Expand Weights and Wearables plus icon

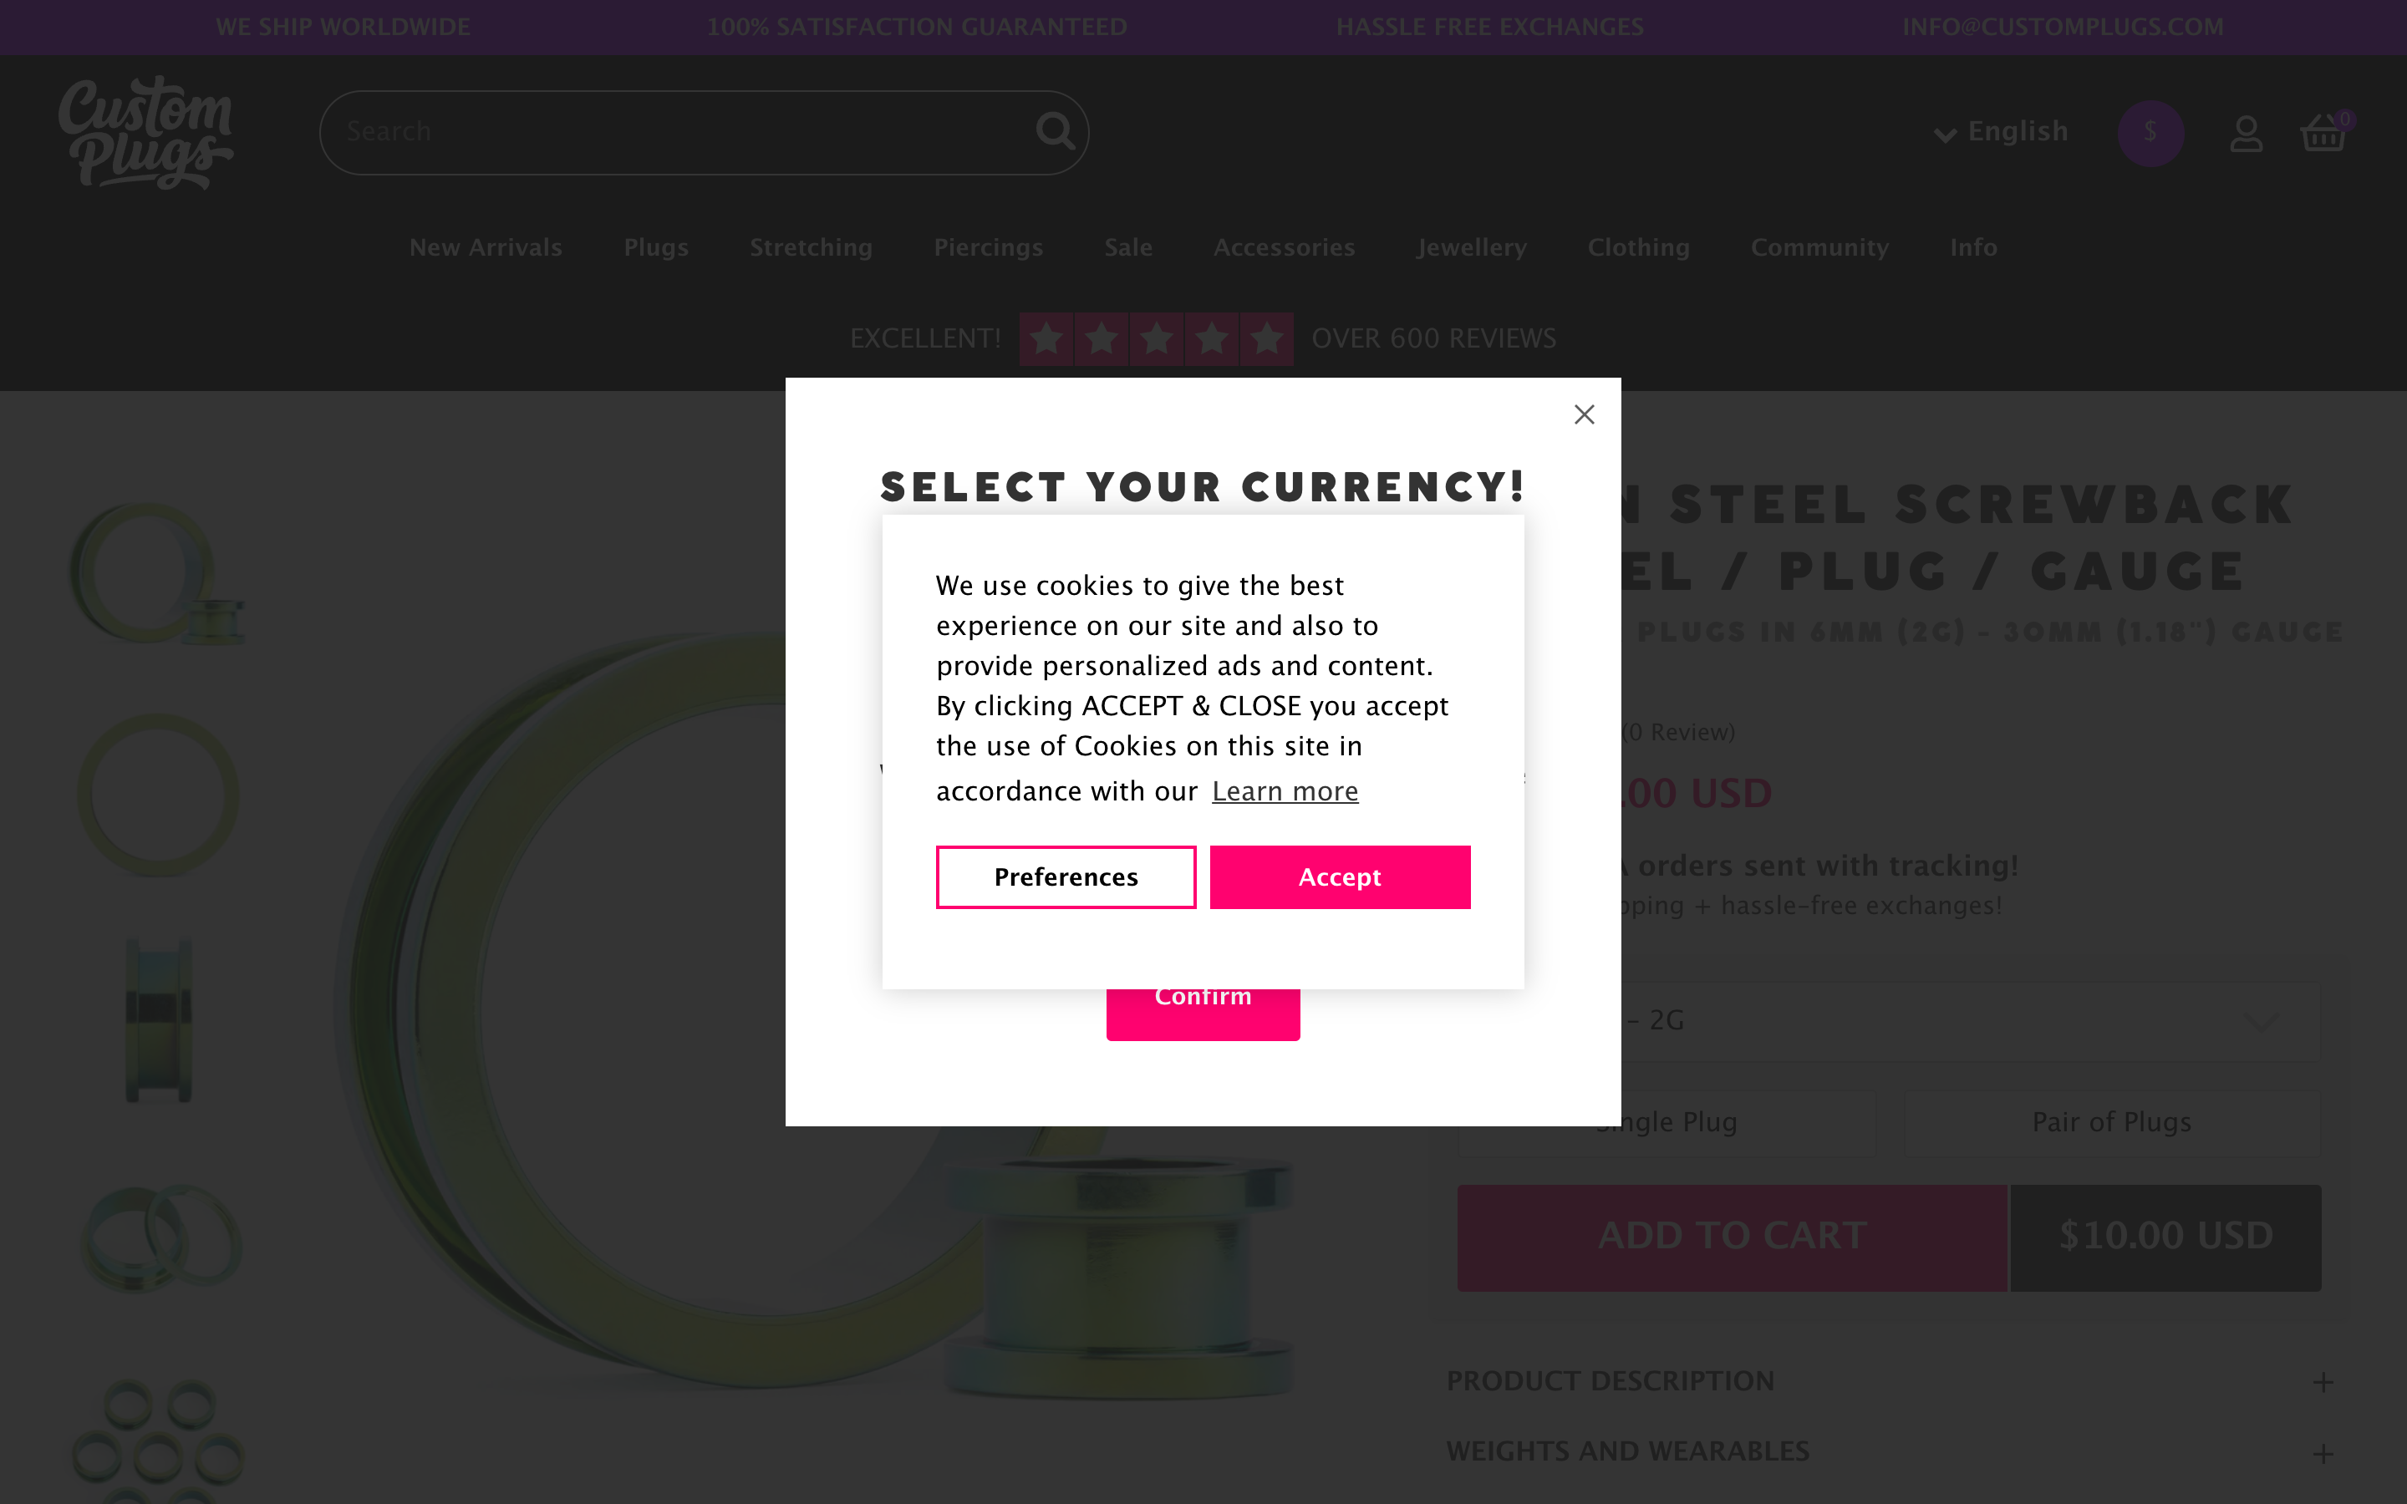2323,1454
